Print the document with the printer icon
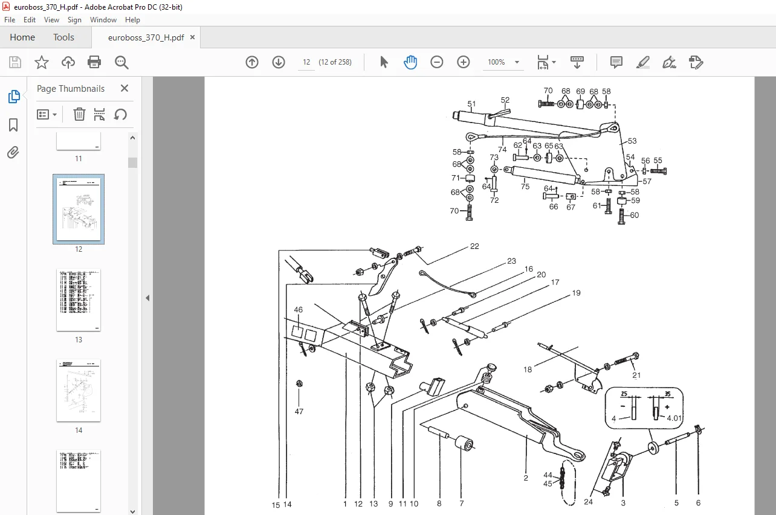Viewport: 776px width, 515px height. (x=94, y=62)
